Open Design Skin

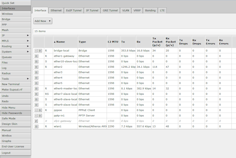coord(15,124)
